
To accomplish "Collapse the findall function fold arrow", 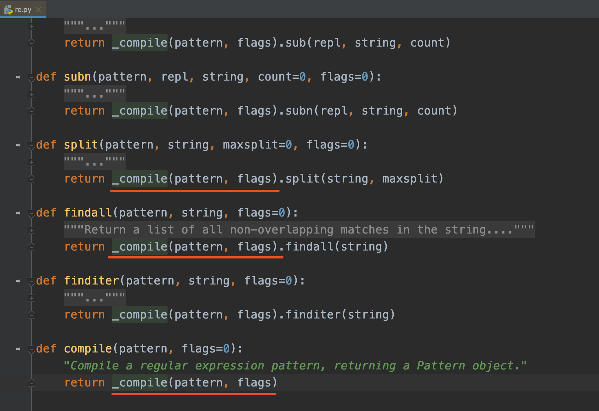I will pyautogui.click(x=31, y=213).
